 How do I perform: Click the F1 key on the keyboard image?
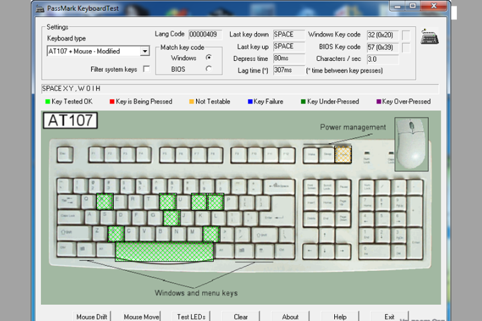[x=96, y=154]
